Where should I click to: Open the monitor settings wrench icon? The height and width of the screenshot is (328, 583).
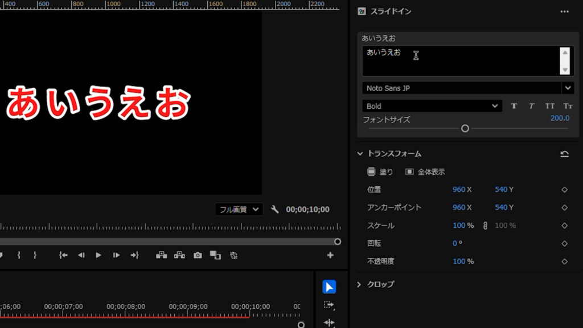[275, 210]
